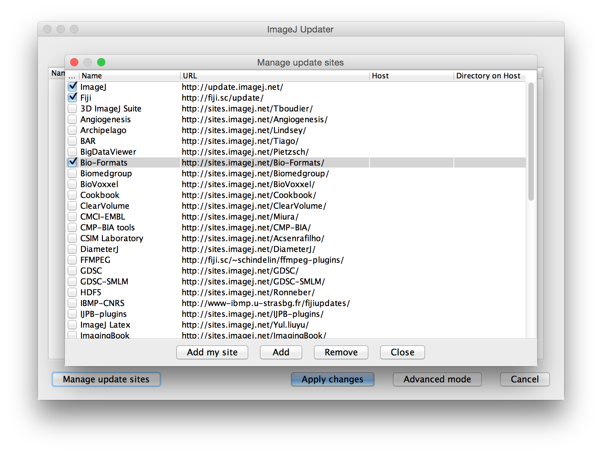Click Apply changes in ImageJ Updater
This screenshot has width=602, height=454.
click(333, 379)
